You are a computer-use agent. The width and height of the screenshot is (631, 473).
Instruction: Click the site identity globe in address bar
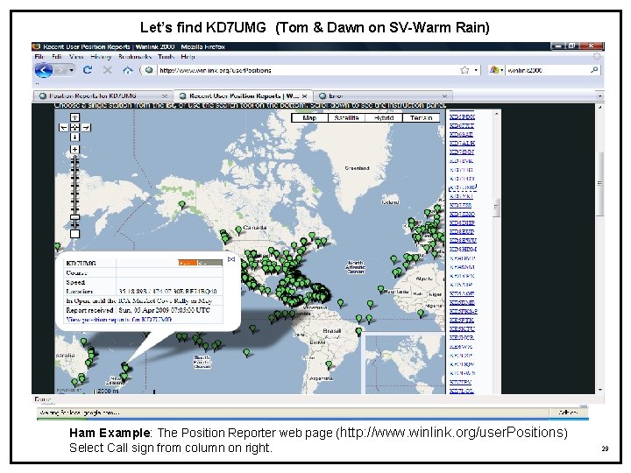(x=149, y=70)
